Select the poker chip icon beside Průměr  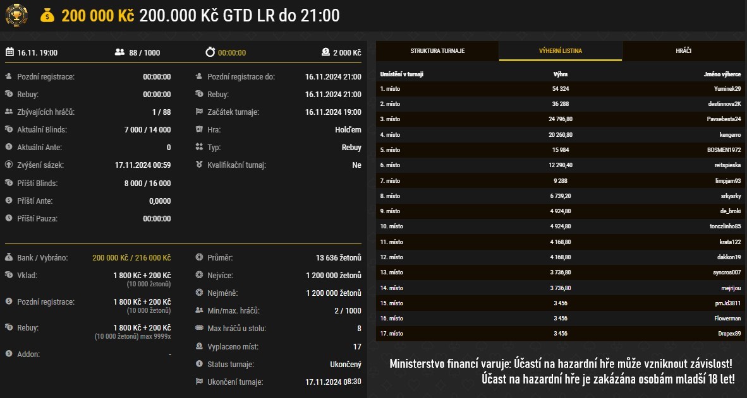pyautogui.click(x=200, y=257)
